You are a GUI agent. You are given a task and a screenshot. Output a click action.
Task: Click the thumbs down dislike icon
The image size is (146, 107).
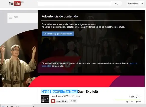point(137,102)
